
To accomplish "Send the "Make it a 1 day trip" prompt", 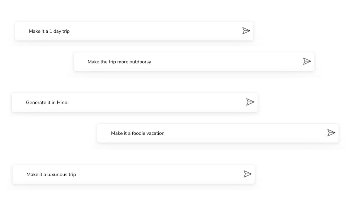I will point(246,31).
